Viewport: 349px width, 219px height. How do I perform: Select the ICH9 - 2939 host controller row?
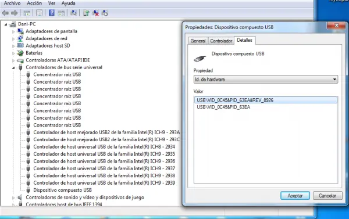pos(104,183)
